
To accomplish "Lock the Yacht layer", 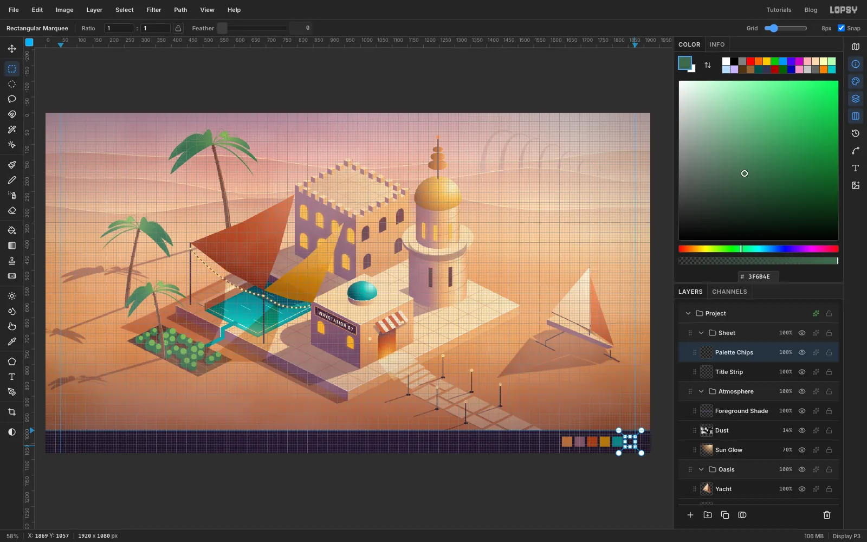I will (829, 489).
